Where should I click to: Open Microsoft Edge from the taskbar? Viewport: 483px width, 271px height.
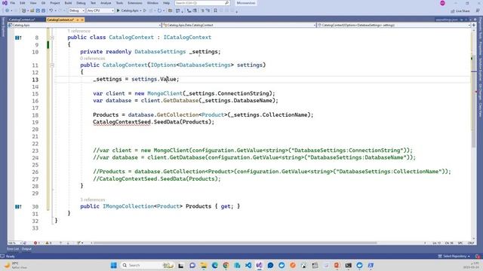tap(214, 265)
